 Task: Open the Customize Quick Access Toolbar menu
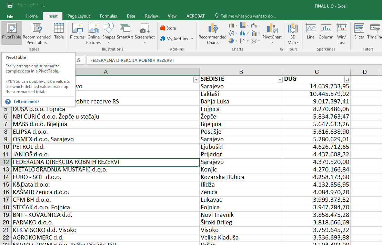(44, 5)
